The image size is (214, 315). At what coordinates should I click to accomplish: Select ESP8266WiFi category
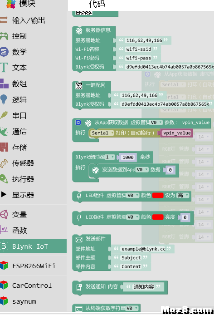tap(34, 266)
